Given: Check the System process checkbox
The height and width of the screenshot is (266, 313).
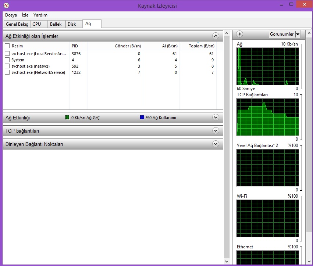Looking at the screenshot, I should coord(7,60).
